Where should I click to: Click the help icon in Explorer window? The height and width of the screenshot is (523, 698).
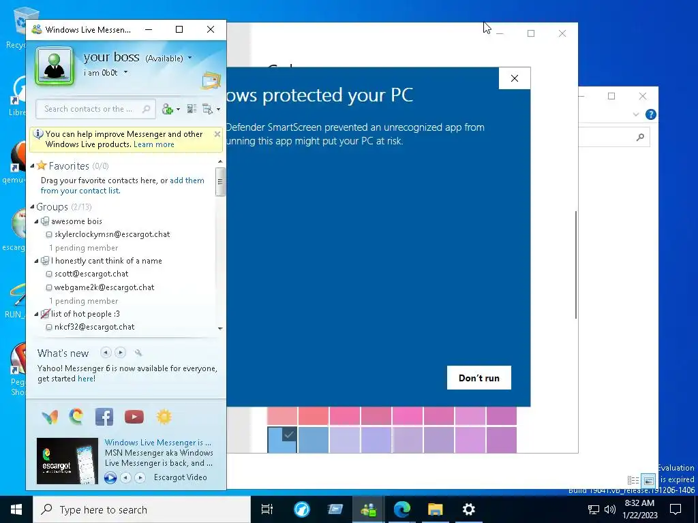click(650, 114)
